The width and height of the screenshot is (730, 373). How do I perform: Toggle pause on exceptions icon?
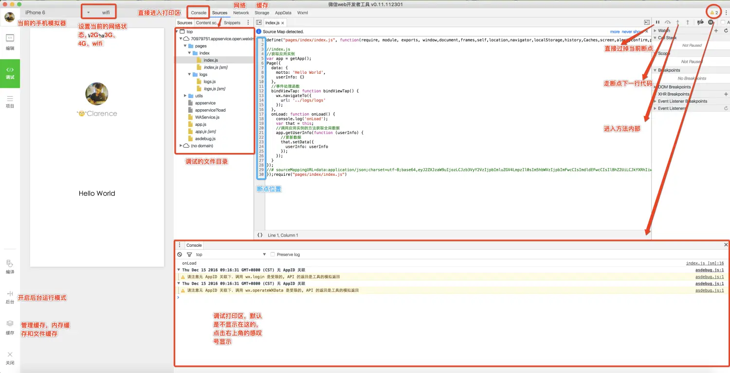711,22
